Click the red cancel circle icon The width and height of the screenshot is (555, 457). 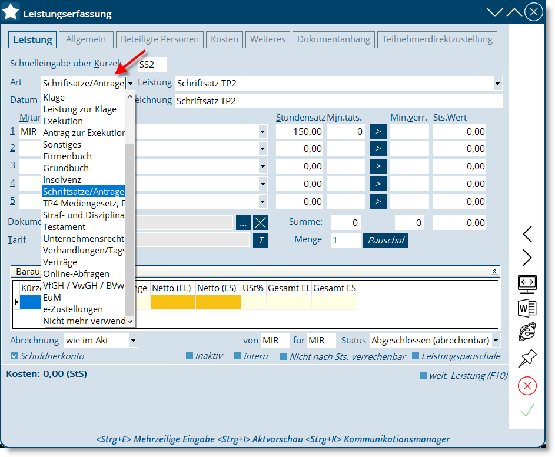527,386
